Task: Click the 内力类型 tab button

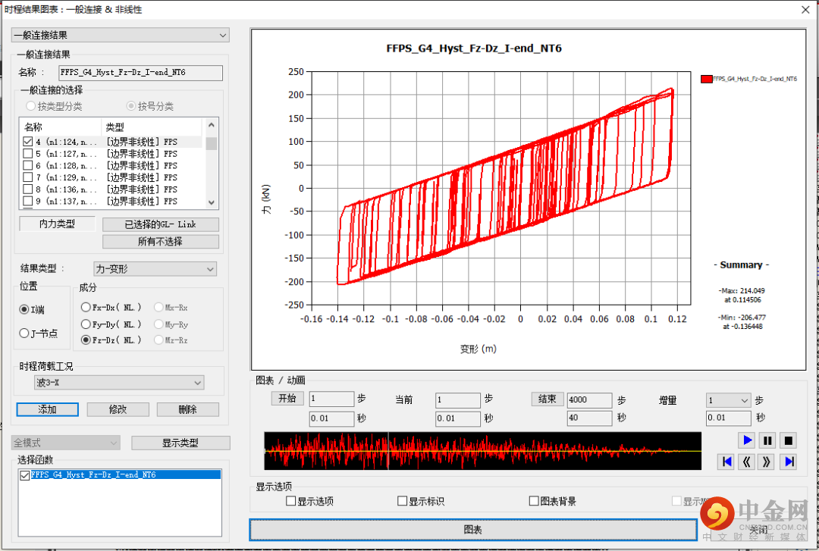Action: click(x=58, y=224)
